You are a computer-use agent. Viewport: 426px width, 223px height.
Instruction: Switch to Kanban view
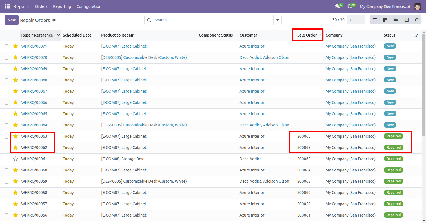[x=385, y=20]
